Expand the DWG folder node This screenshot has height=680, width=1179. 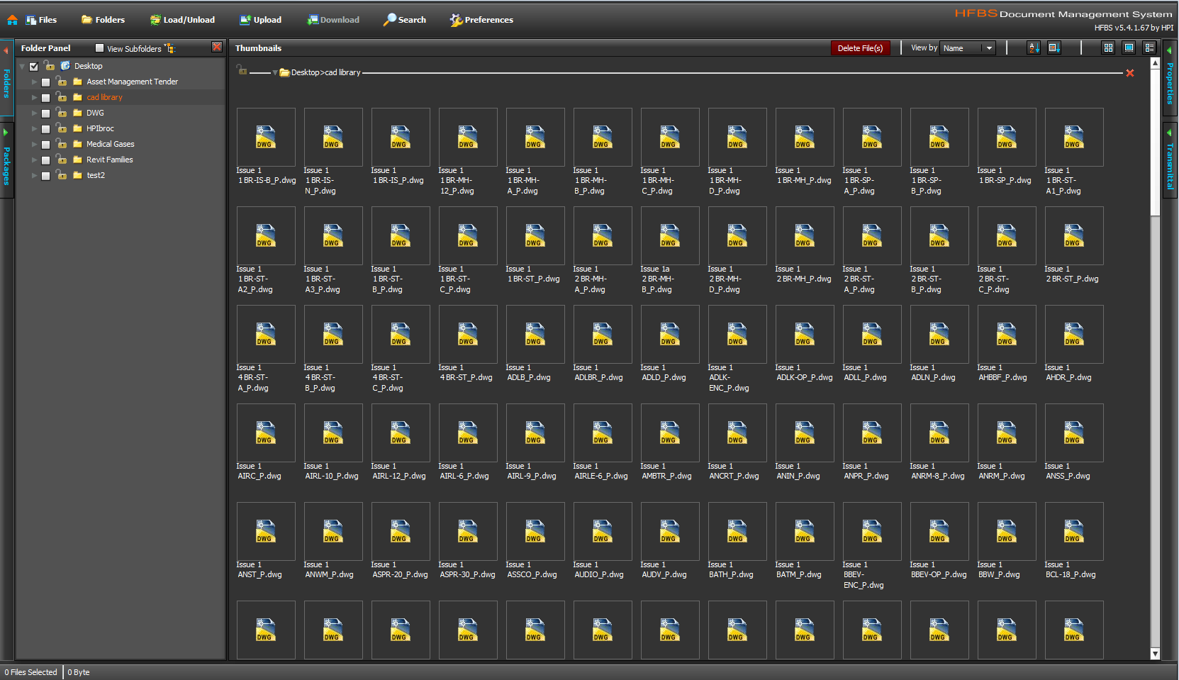coord(34,113)
